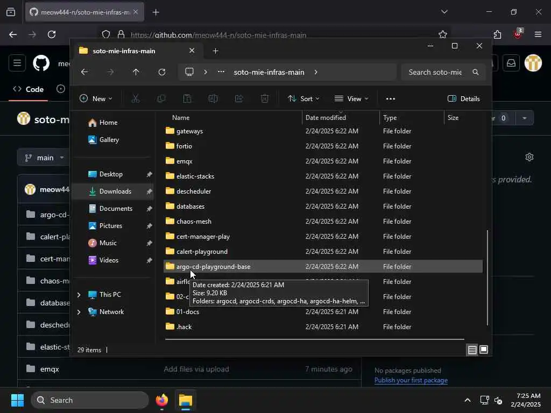Click the This PC monitor icon in address bar
This screenshot has width=551, height=413.
point(189,72)
